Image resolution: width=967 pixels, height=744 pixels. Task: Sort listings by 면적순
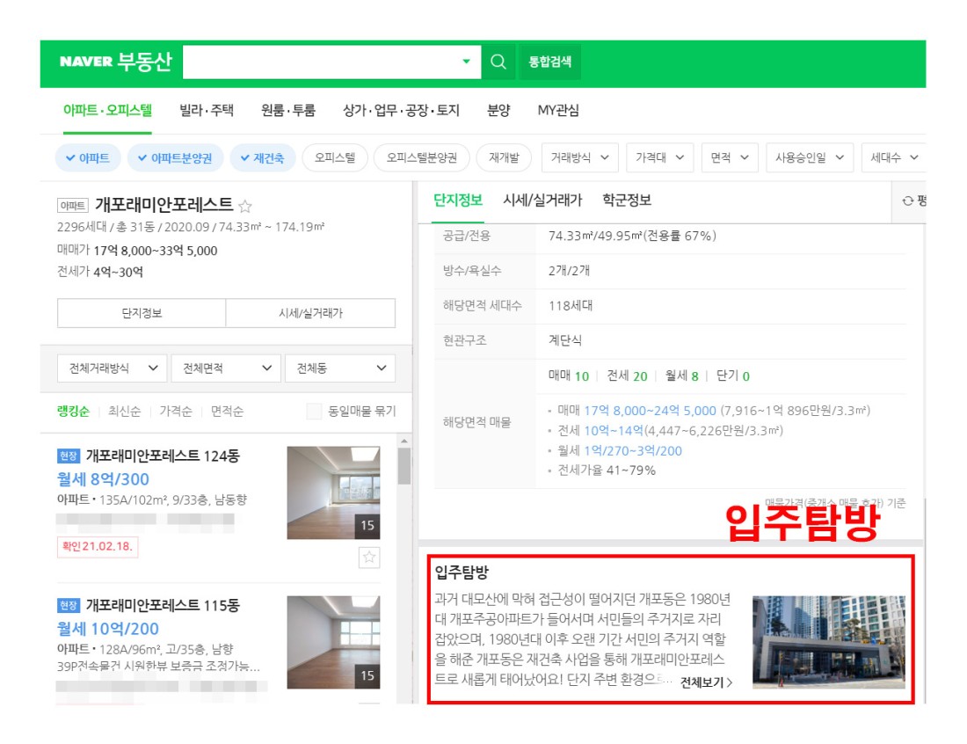click(x=227, y=412)
